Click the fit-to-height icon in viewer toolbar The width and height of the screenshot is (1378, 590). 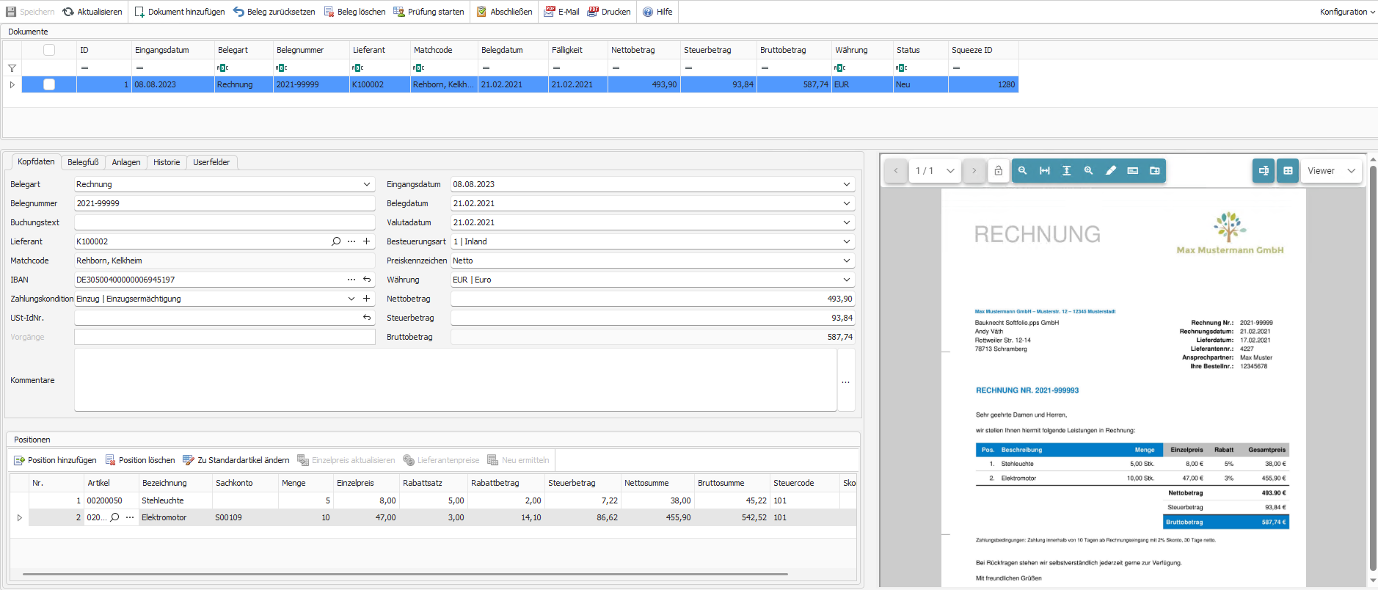coord(1066,171)
